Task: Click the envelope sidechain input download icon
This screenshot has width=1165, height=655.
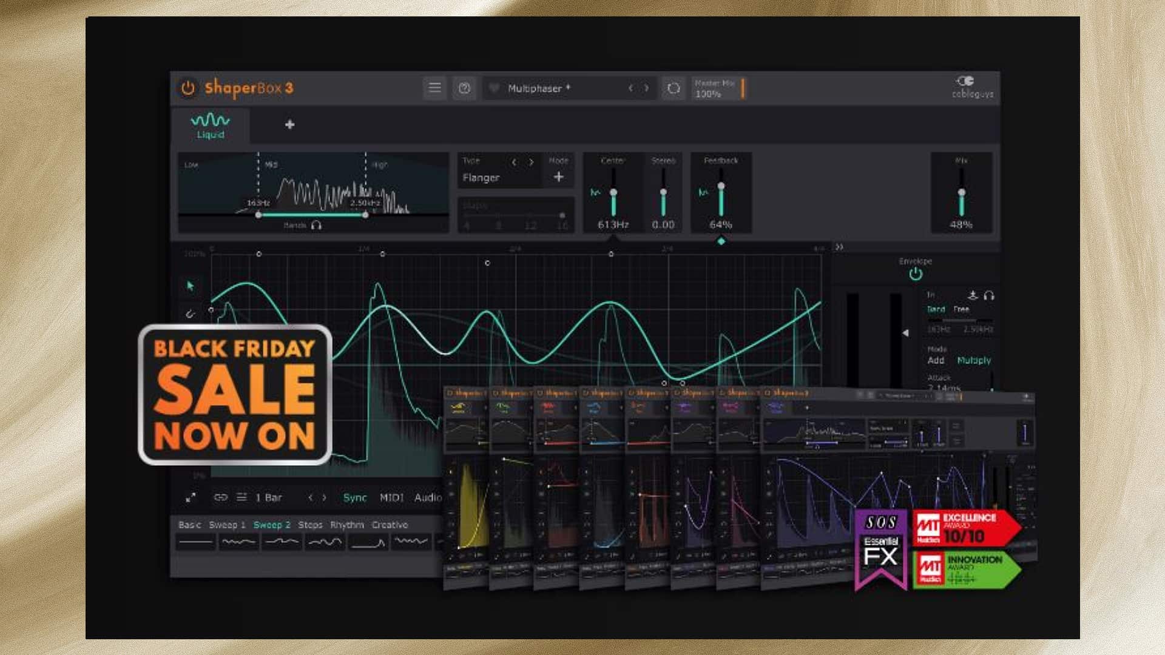Action: 973,295
